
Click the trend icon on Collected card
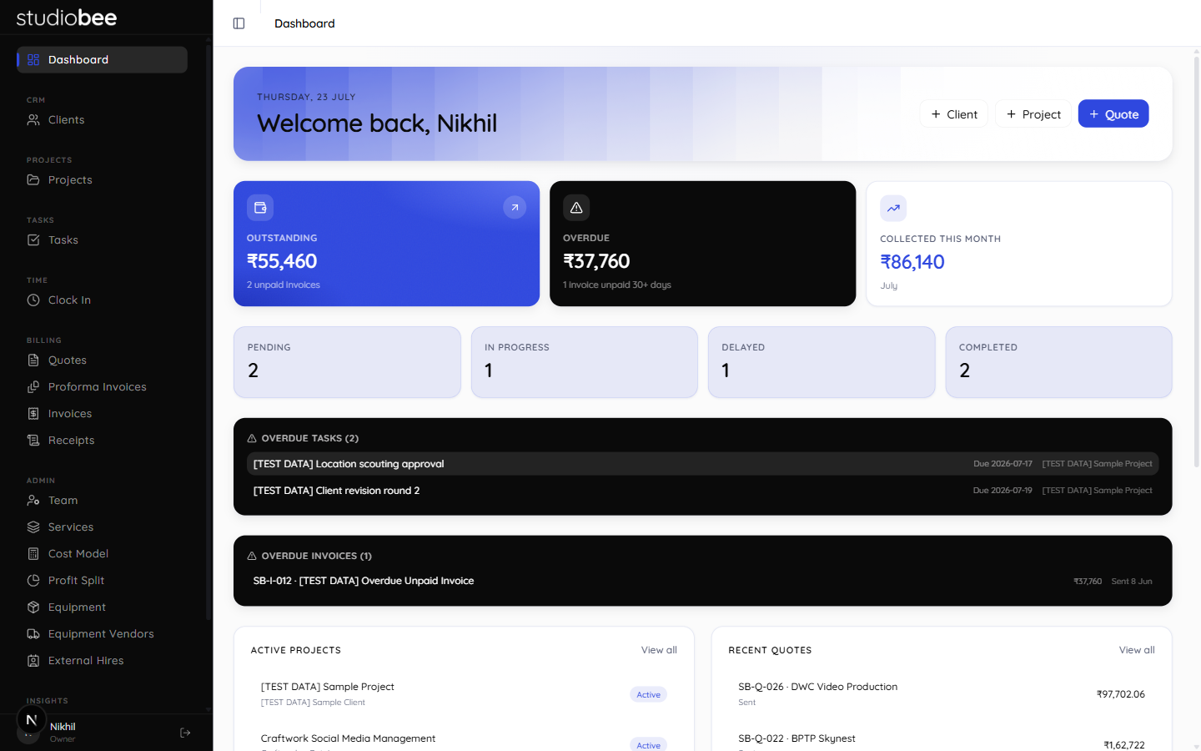[x=893, y=209]
